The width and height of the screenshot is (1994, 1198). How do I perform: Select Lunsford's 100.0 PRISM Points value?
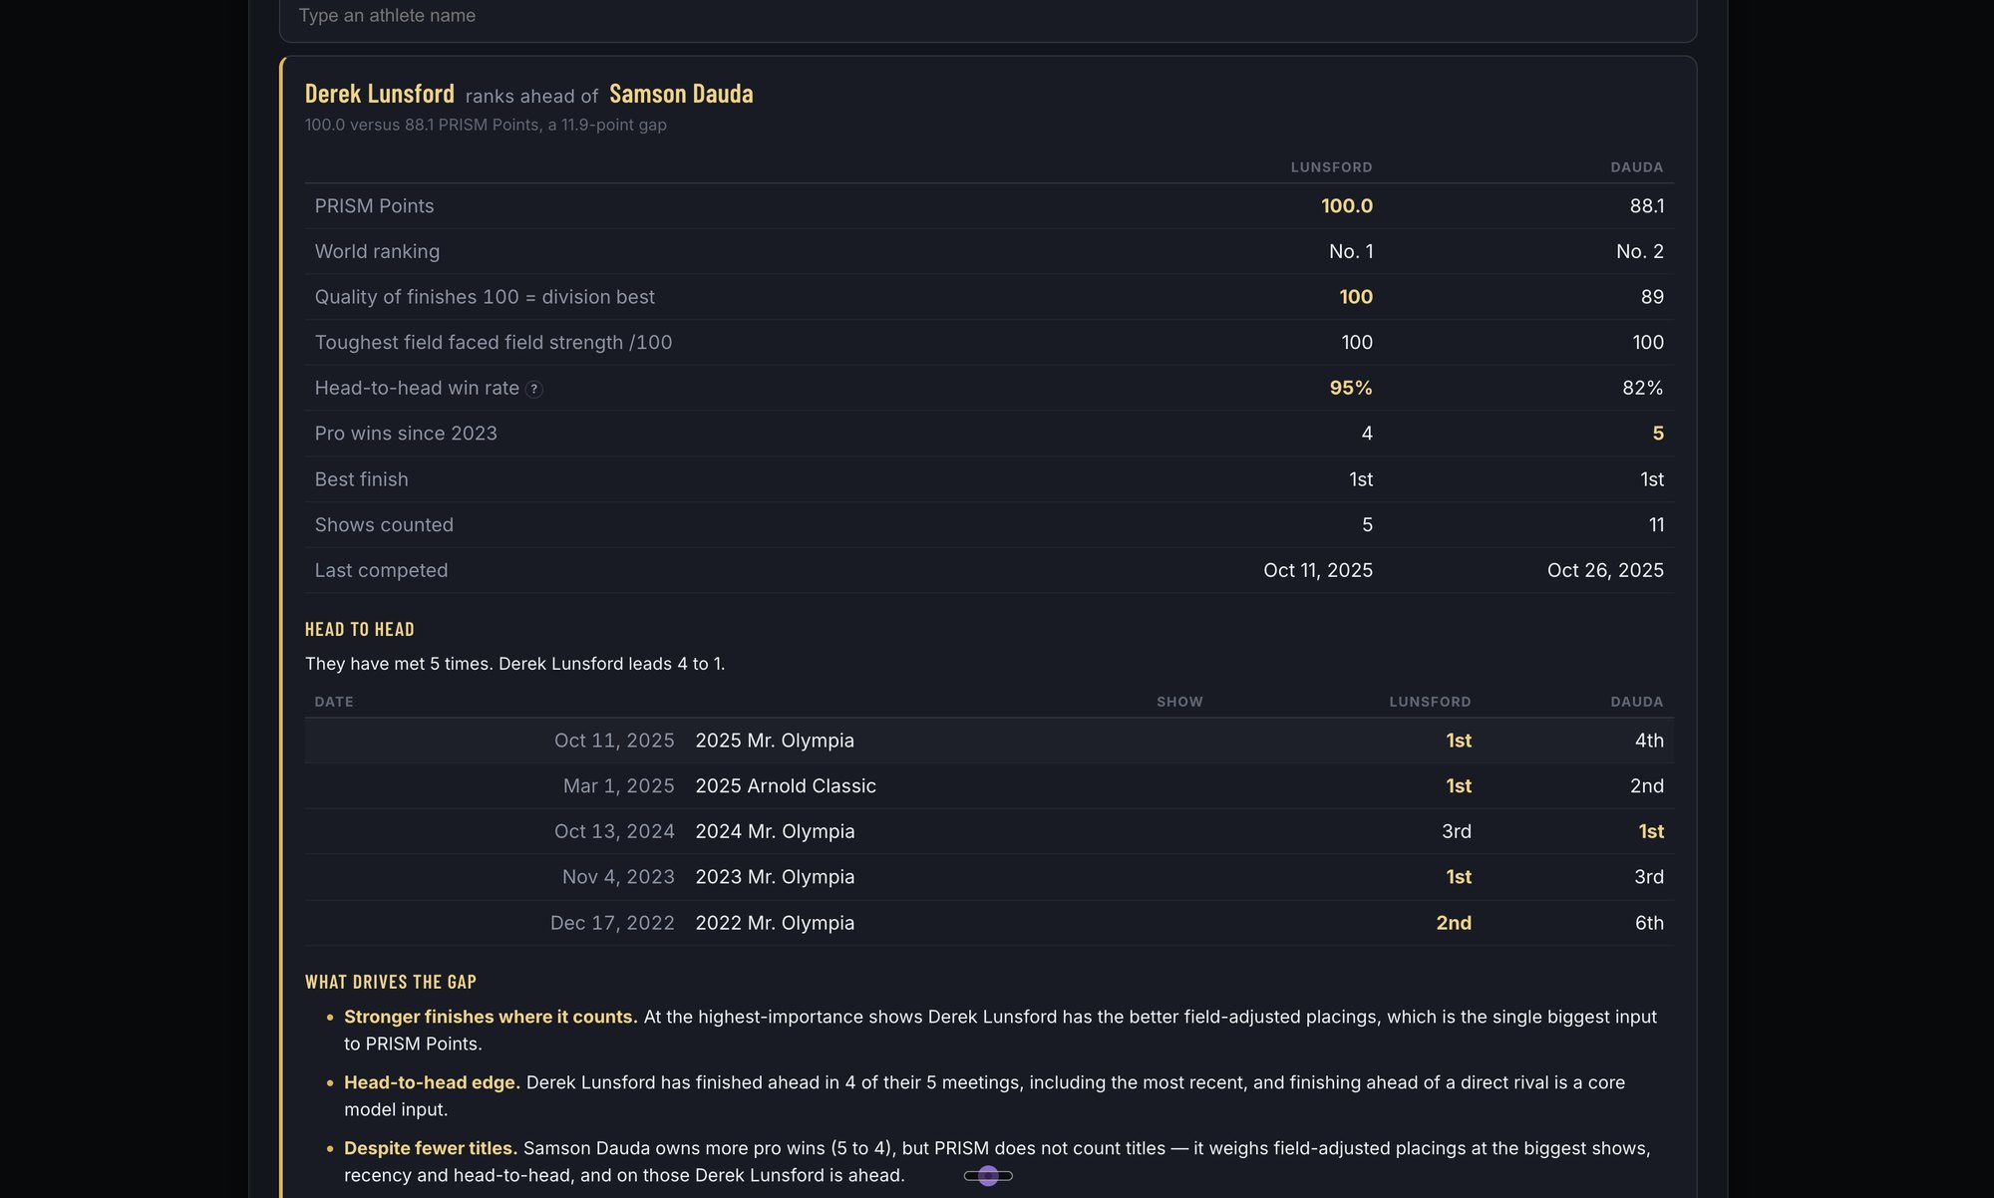(x=1346, y=206)
